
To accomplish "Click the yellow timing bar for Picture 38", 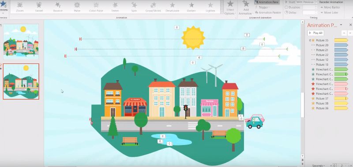I will pos(341,104).
